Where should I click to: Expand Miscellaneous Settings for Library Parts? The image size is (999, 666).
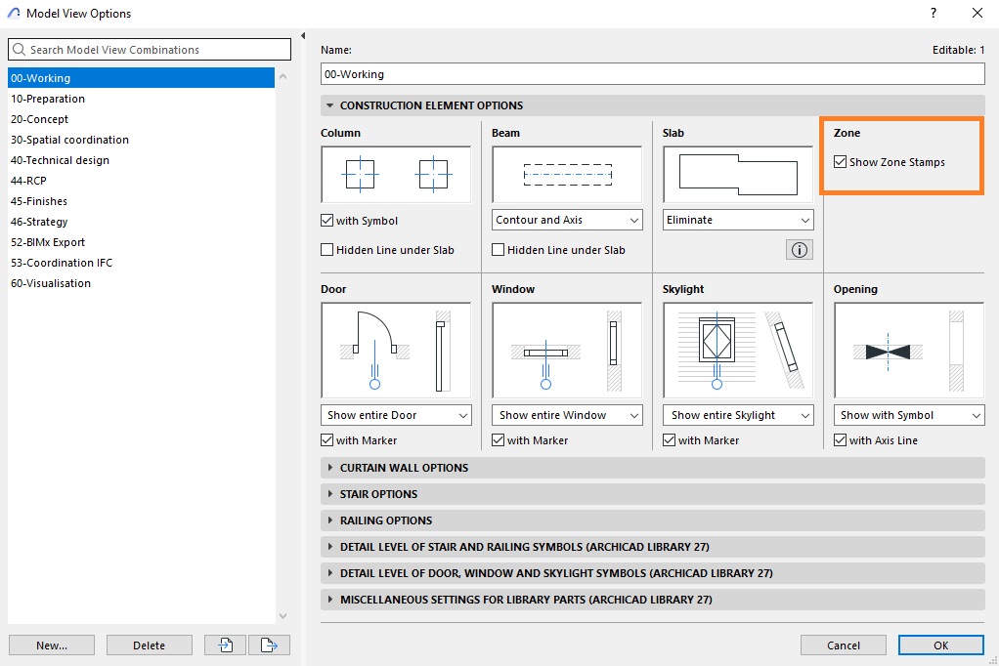tap(652, 600)
